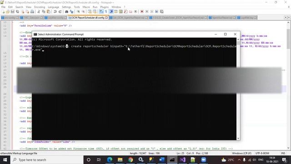Click the New file toolbar icon
Viewport: 291px width, 164px height.
pyautogui.click(x=3, y=11)
